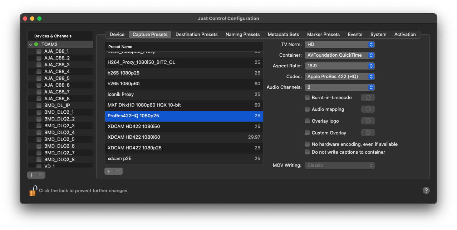Viewport: 457px width, 230px height.
Task: Select preset MXF DNxHD 1080p60 HQX 10-bit
Action: click(x=184, y=105)
